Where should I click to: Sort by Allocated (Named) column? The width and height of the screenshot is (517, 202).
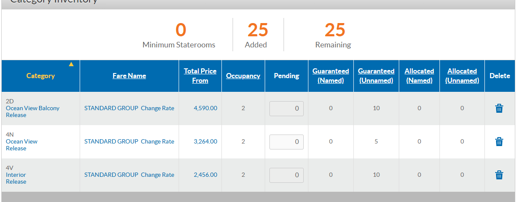coord(419,76)
